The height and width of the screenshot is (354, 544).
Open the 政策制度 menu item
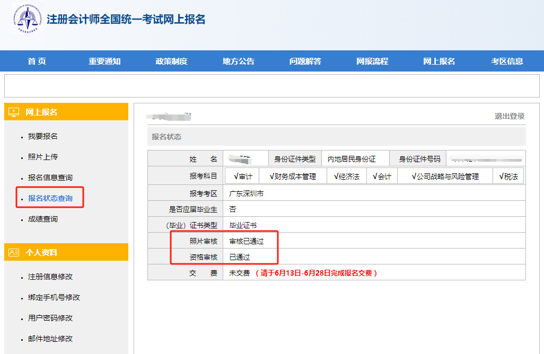[171, 61]
